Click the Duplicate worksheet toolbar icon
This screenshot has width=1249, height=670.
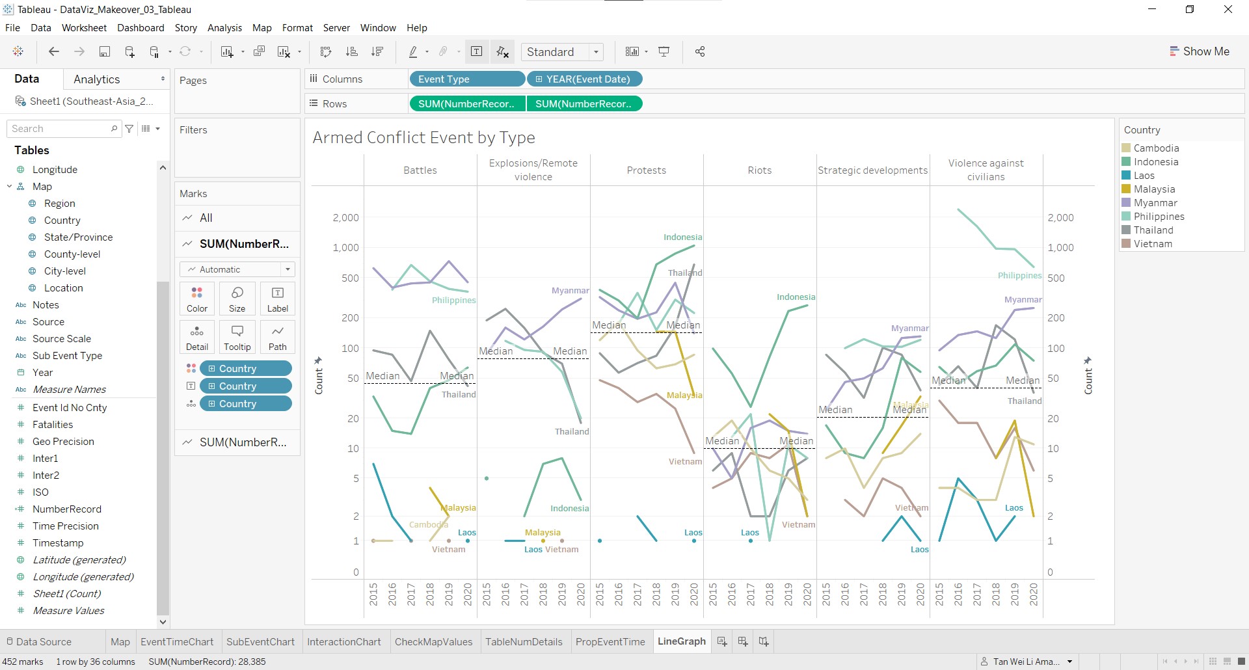point(259,52)
